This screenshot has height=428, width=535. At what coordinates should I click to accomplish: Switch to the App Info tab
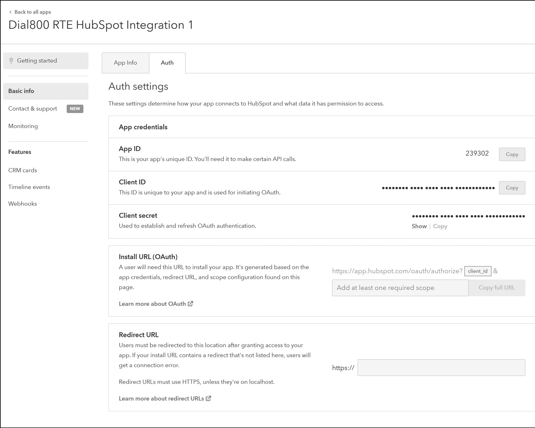125,63
